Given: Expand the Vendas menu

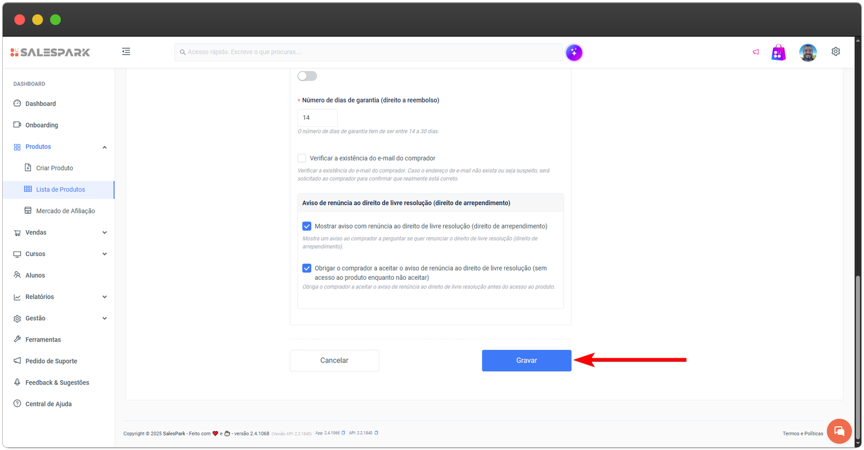Looking at the screenshot, I should point(104,233).
